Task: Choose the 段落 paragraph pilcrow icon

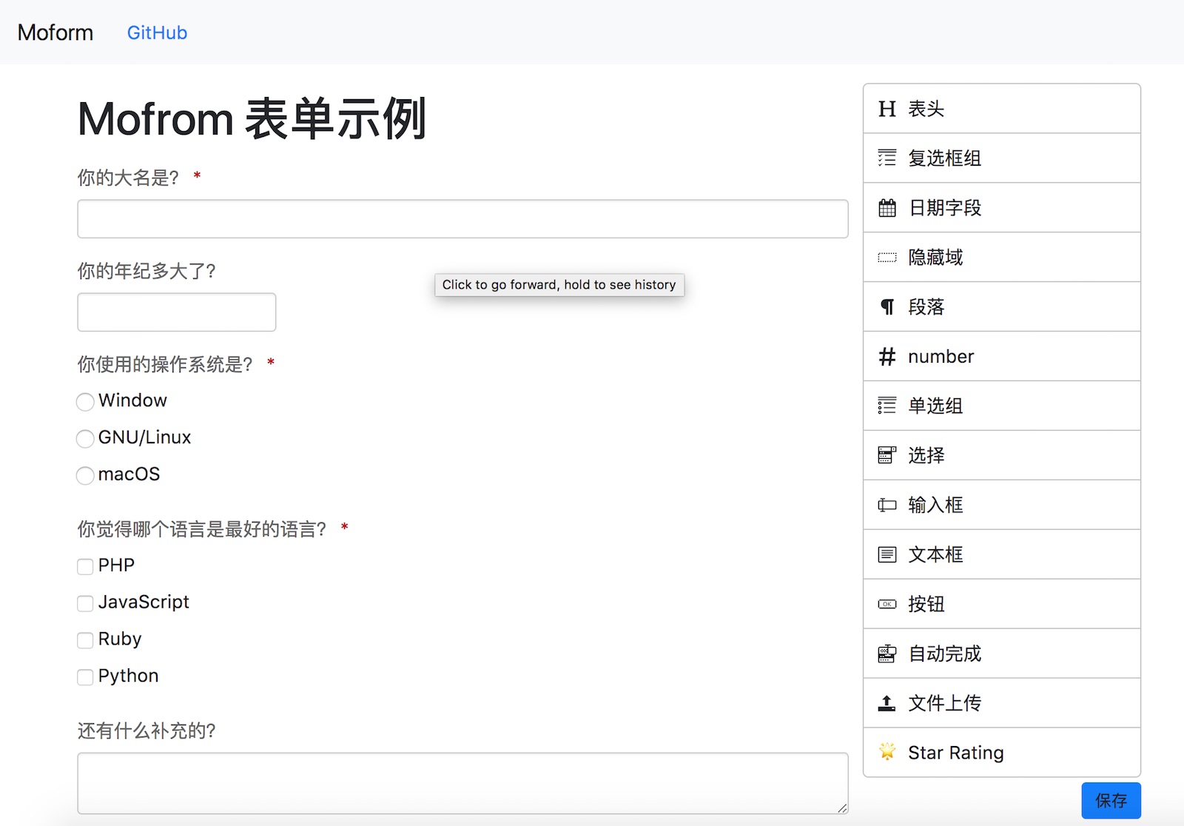Action: [887, 307]
